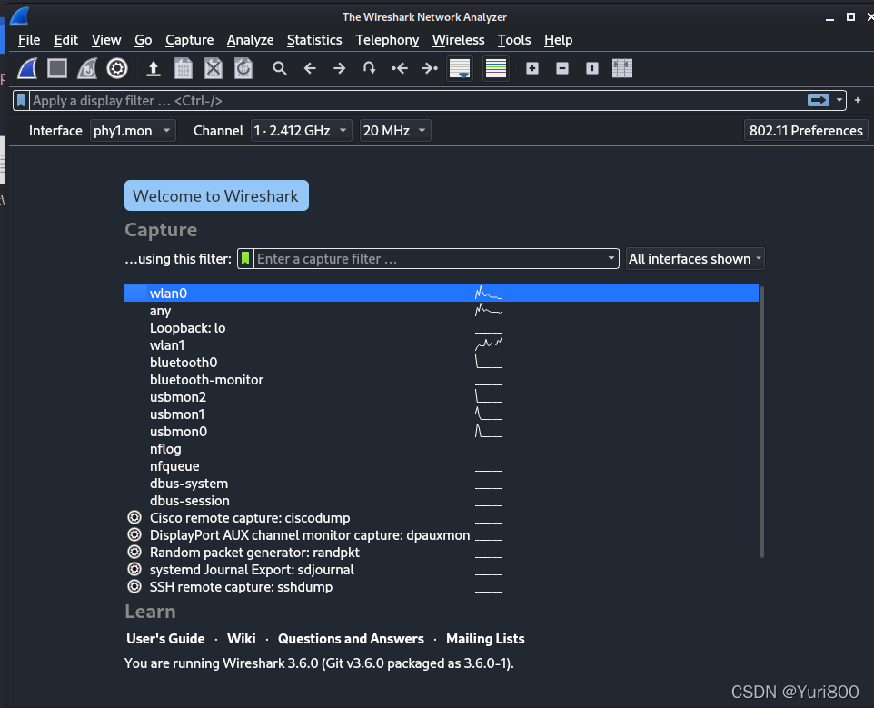Screen dimensions: 874x708
Task: Open the View menu
Action: coord(106,40)
